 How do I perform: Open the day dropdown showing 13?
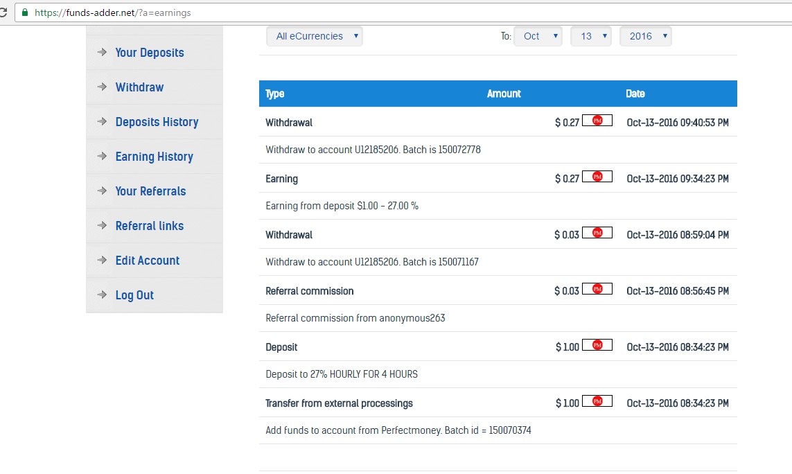(x=590, y=37)
